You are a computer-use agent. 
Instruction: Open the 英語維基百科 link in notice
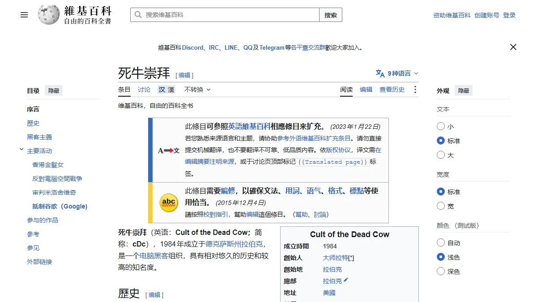click(249, 126)
